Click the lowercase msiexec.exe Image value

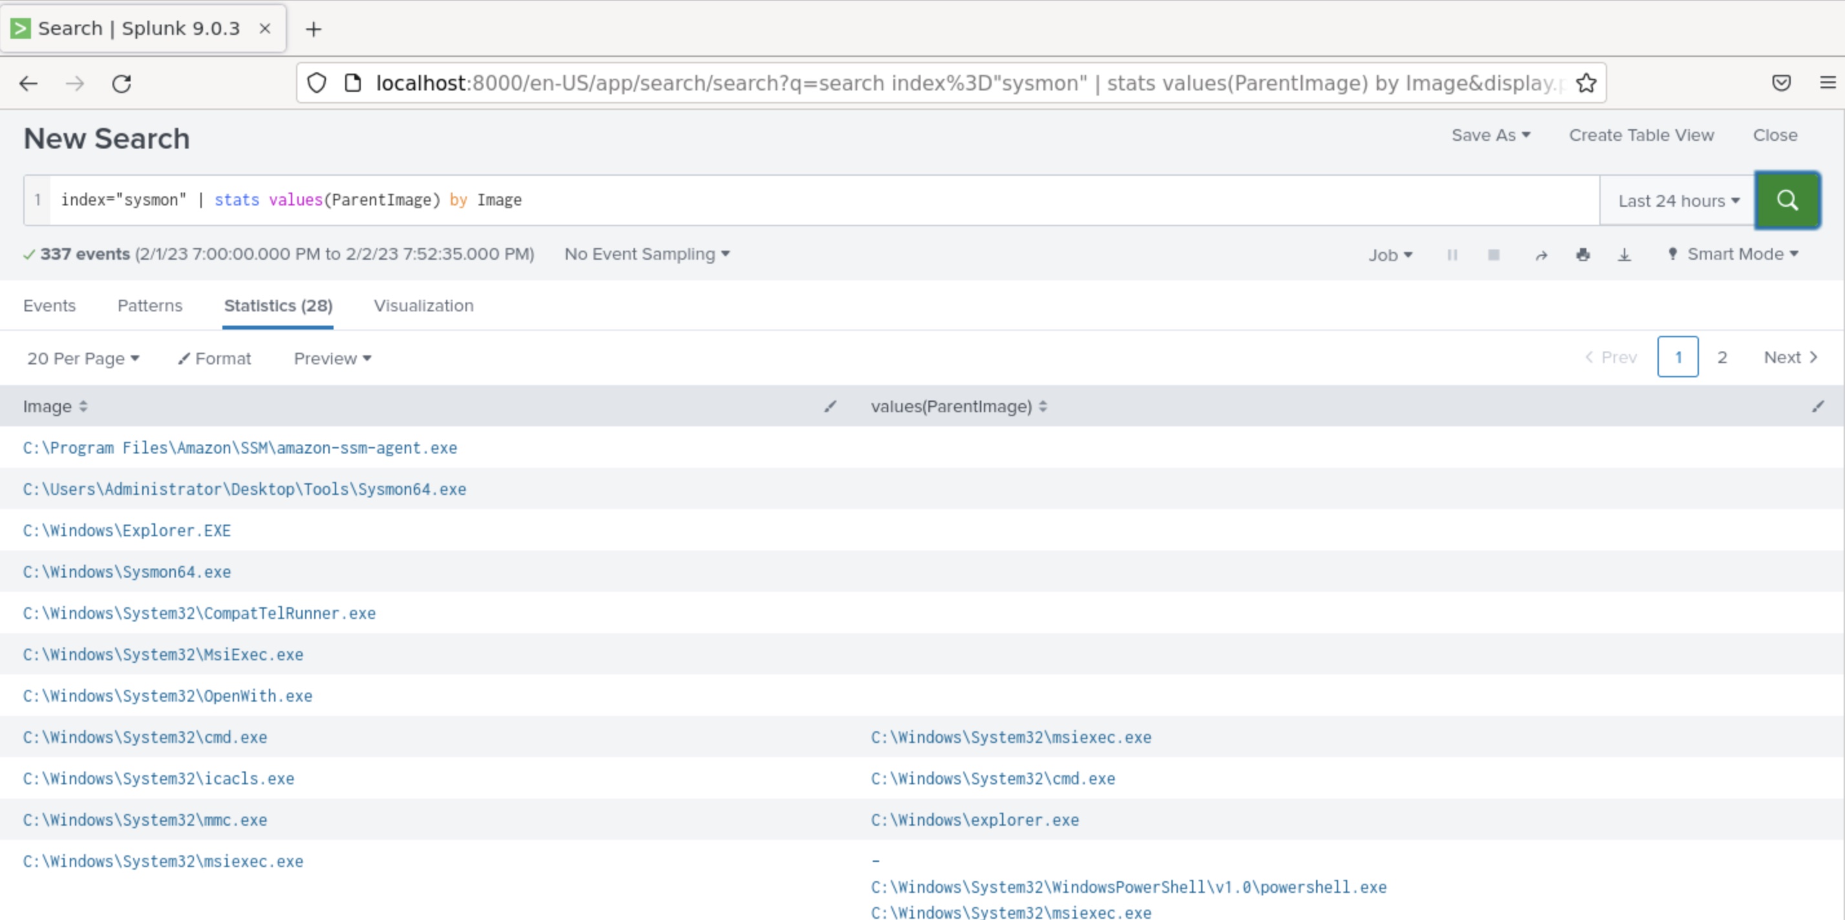[164, 862]
